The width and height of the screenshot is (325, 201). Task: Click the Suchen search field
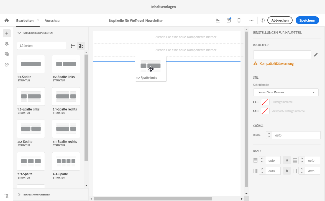coord(42,46)
